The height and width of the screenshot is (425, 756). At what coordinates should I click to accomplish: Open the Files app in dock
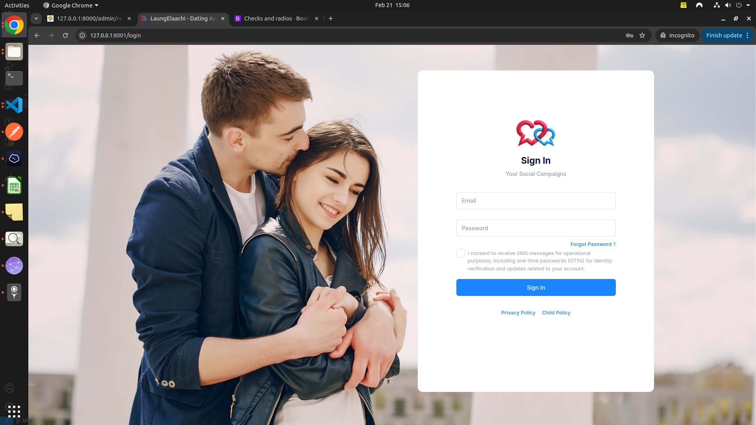click(x=14, y=52)
